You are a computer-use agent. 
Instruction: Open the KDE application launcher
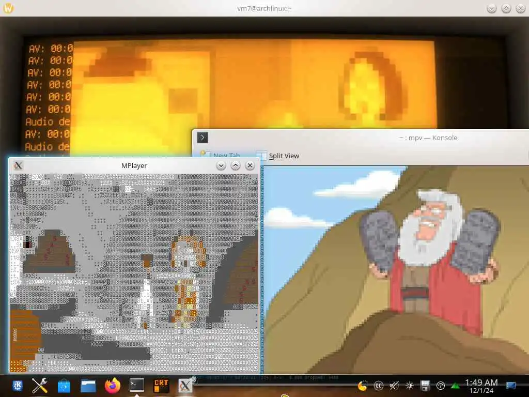(17, 386)
